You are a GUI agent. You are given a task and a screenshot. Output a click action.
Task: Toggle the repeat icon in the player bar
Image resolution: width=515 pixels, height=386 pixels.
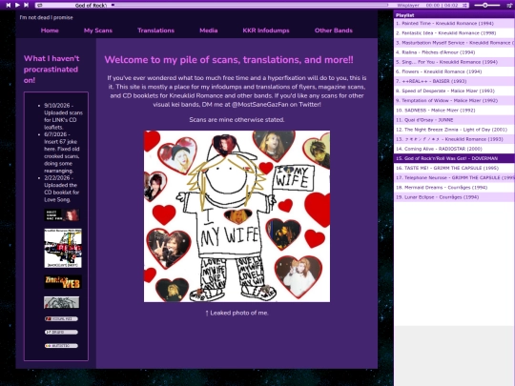(x=40, y=6)
